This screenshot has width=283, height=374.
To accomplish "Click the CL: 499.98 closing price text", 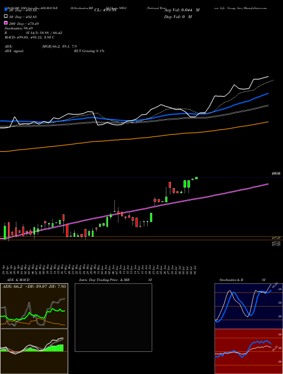I will pyautogui.click(x=105, y=10).
